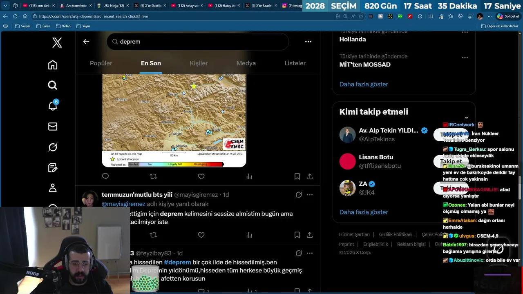Open the Home icon in X sidebar
The image size is (523, 294).
(x=53, y=65)
